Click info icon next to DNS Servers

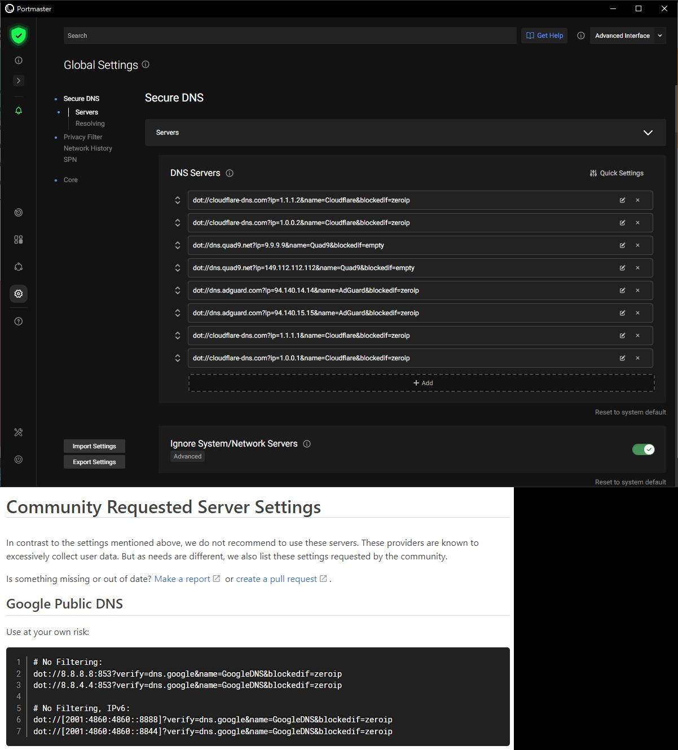[230, 173]
